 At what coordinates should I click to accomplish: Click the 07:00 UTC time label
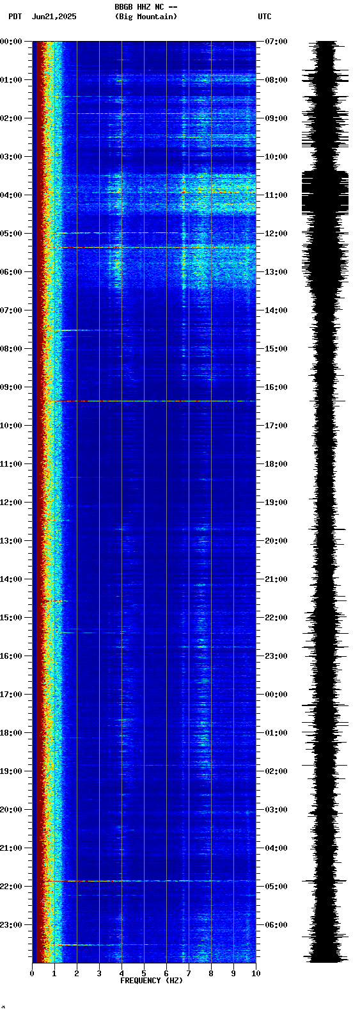(x=276, y=42)
